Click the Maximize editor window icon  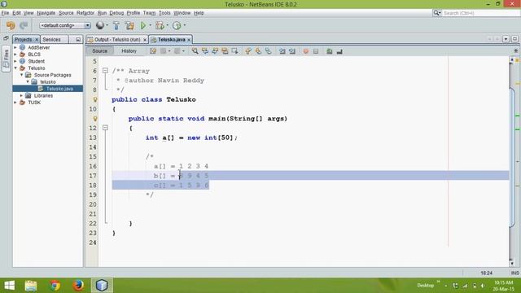point(514,39)
